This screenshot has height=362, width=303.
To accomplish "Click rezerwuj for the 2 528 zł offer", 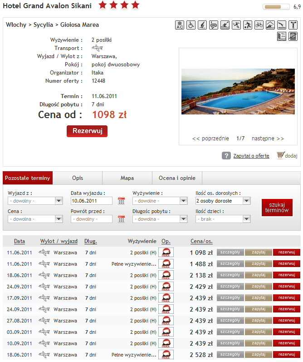I will pyautogui.click(x=287, y=354).
